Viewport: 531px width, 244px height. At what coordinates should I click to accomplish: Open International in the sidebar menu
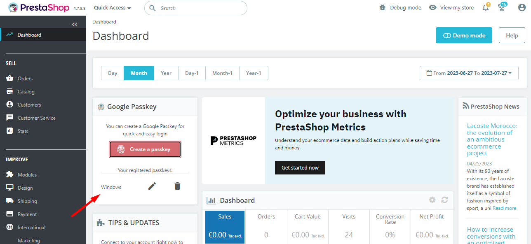click(32, 227)
